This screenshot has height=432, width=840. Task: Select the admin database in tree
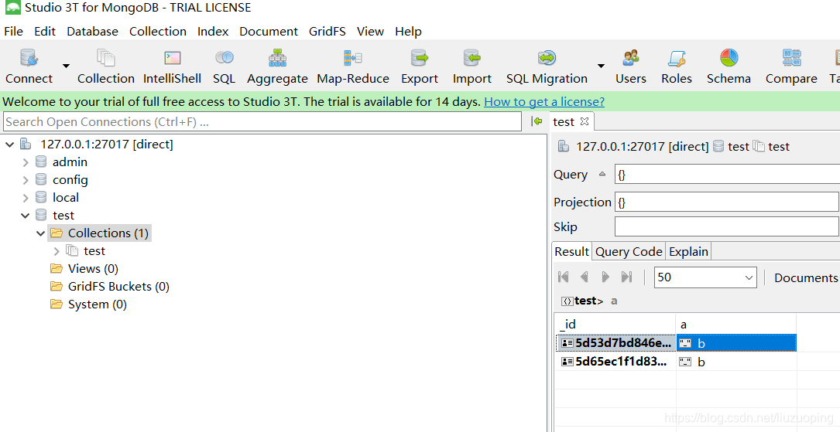point(70,162)
